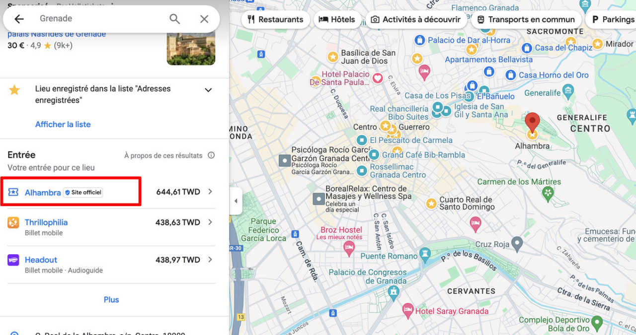Expand the saved list chevron

click(x=208, y=90)
